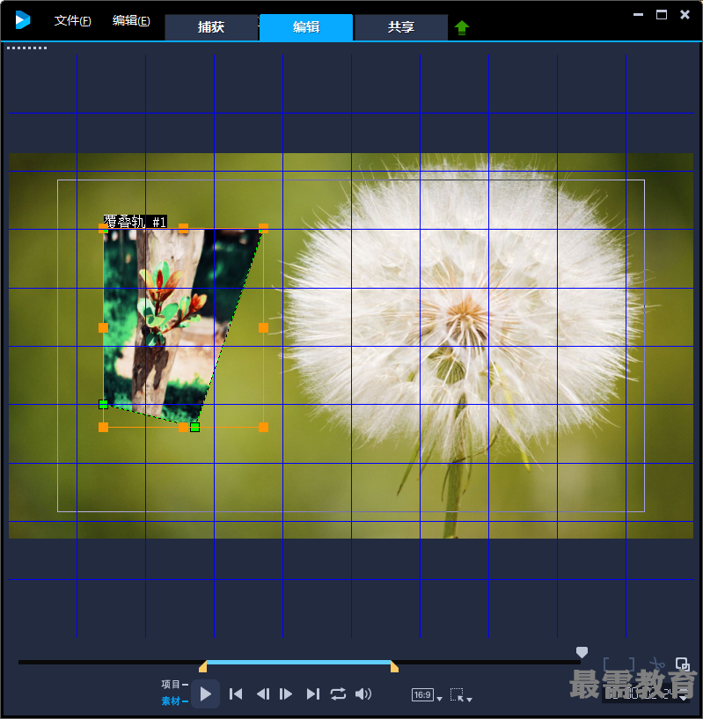This screenshot has width=703, height=719.
Task: Open the 文件(F) menu
Action: 72,20
